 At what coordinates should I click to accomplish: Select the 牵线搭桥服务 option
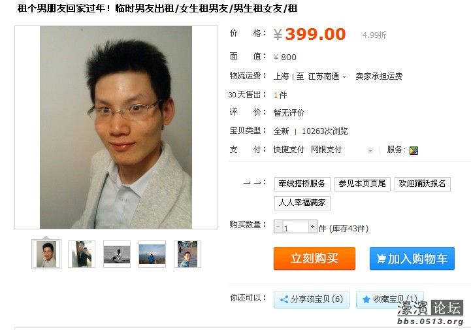coord(302,184)
